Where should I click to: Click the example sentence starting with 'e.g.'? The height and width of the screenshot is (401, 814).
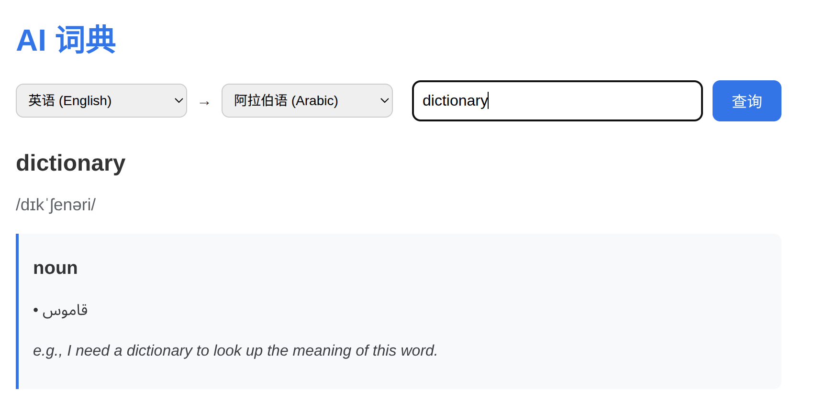(234, 350)
